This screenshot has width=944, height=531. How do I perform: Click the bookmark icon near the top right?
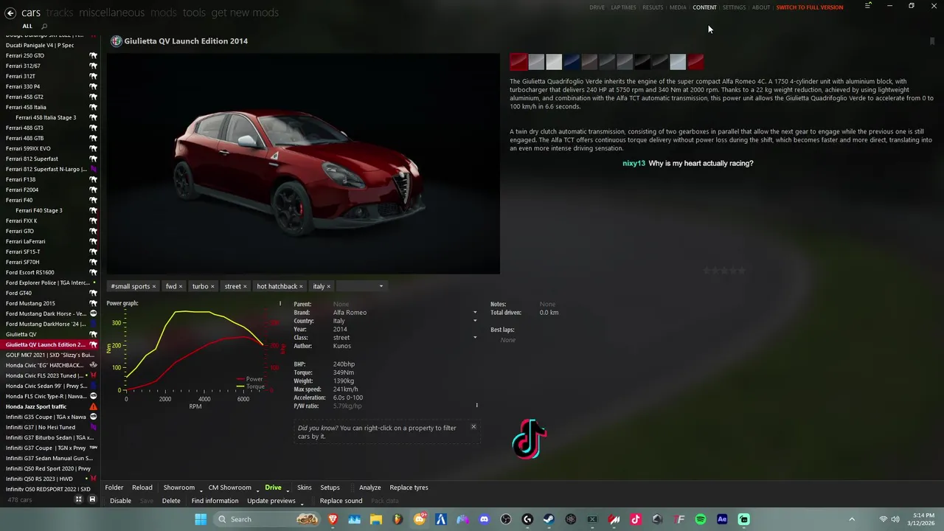click(932, 41)
